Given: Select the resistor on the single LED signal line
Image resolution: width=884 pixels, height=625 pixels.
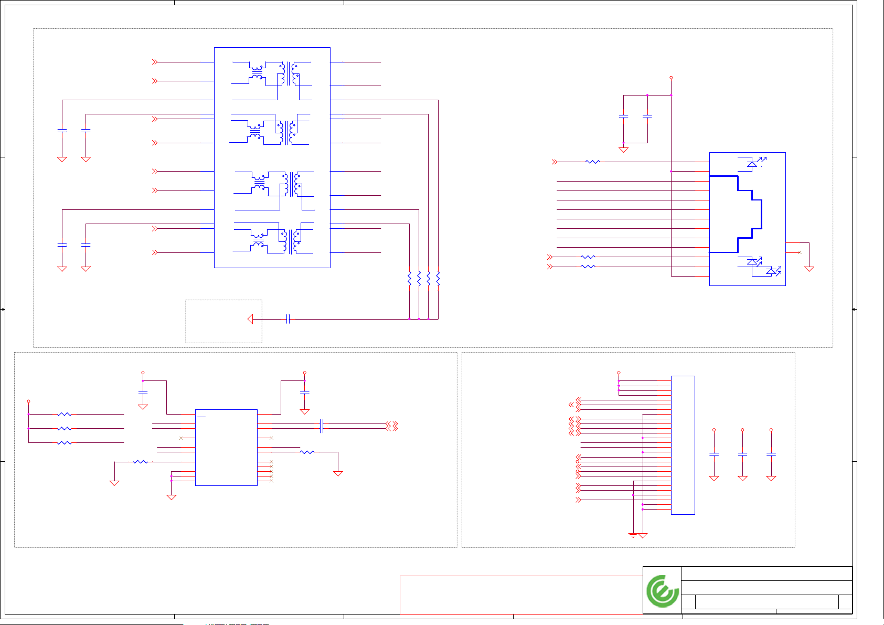Looking at the screenshot, I should [592, 162].
